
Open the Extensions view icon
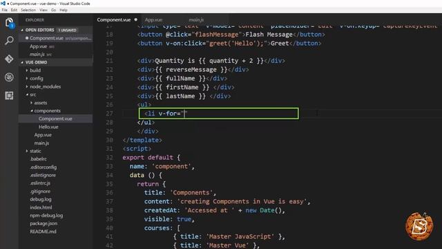(x=9, y=95)
